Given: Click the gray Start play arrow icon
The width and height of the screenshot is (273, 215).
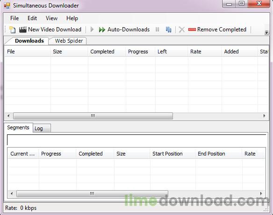Looking at the screenshot, I should 92,30.
